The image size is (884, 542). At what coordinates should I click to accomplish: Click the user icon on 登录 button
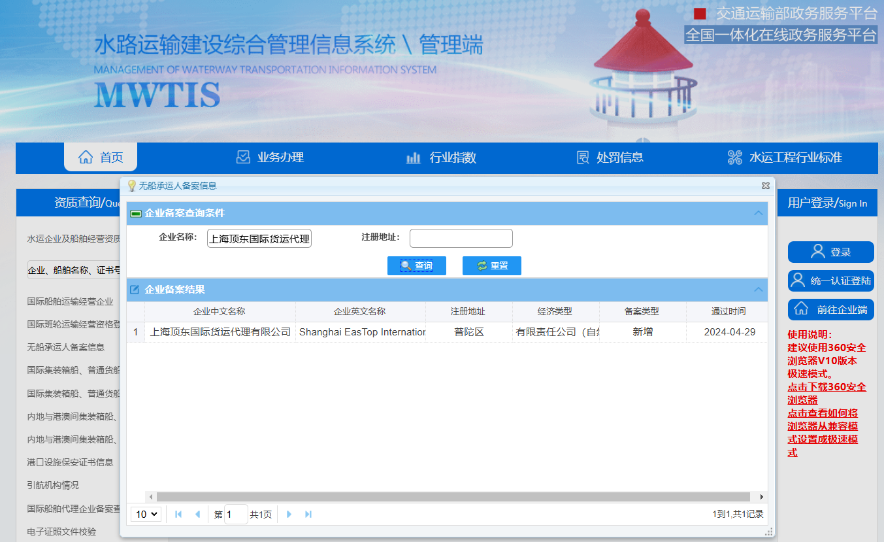pyautogui.click(x=817, y=252)
